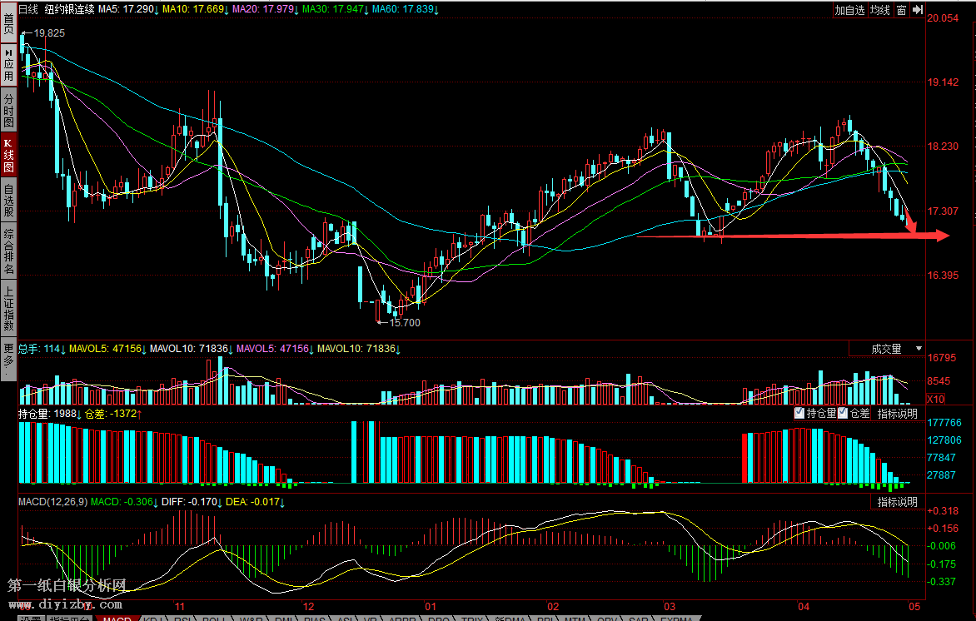The height and width of the screenshot is (621, 976).
Task: Toggle the 持仓量 checkbox
Action: coord(799,413)
